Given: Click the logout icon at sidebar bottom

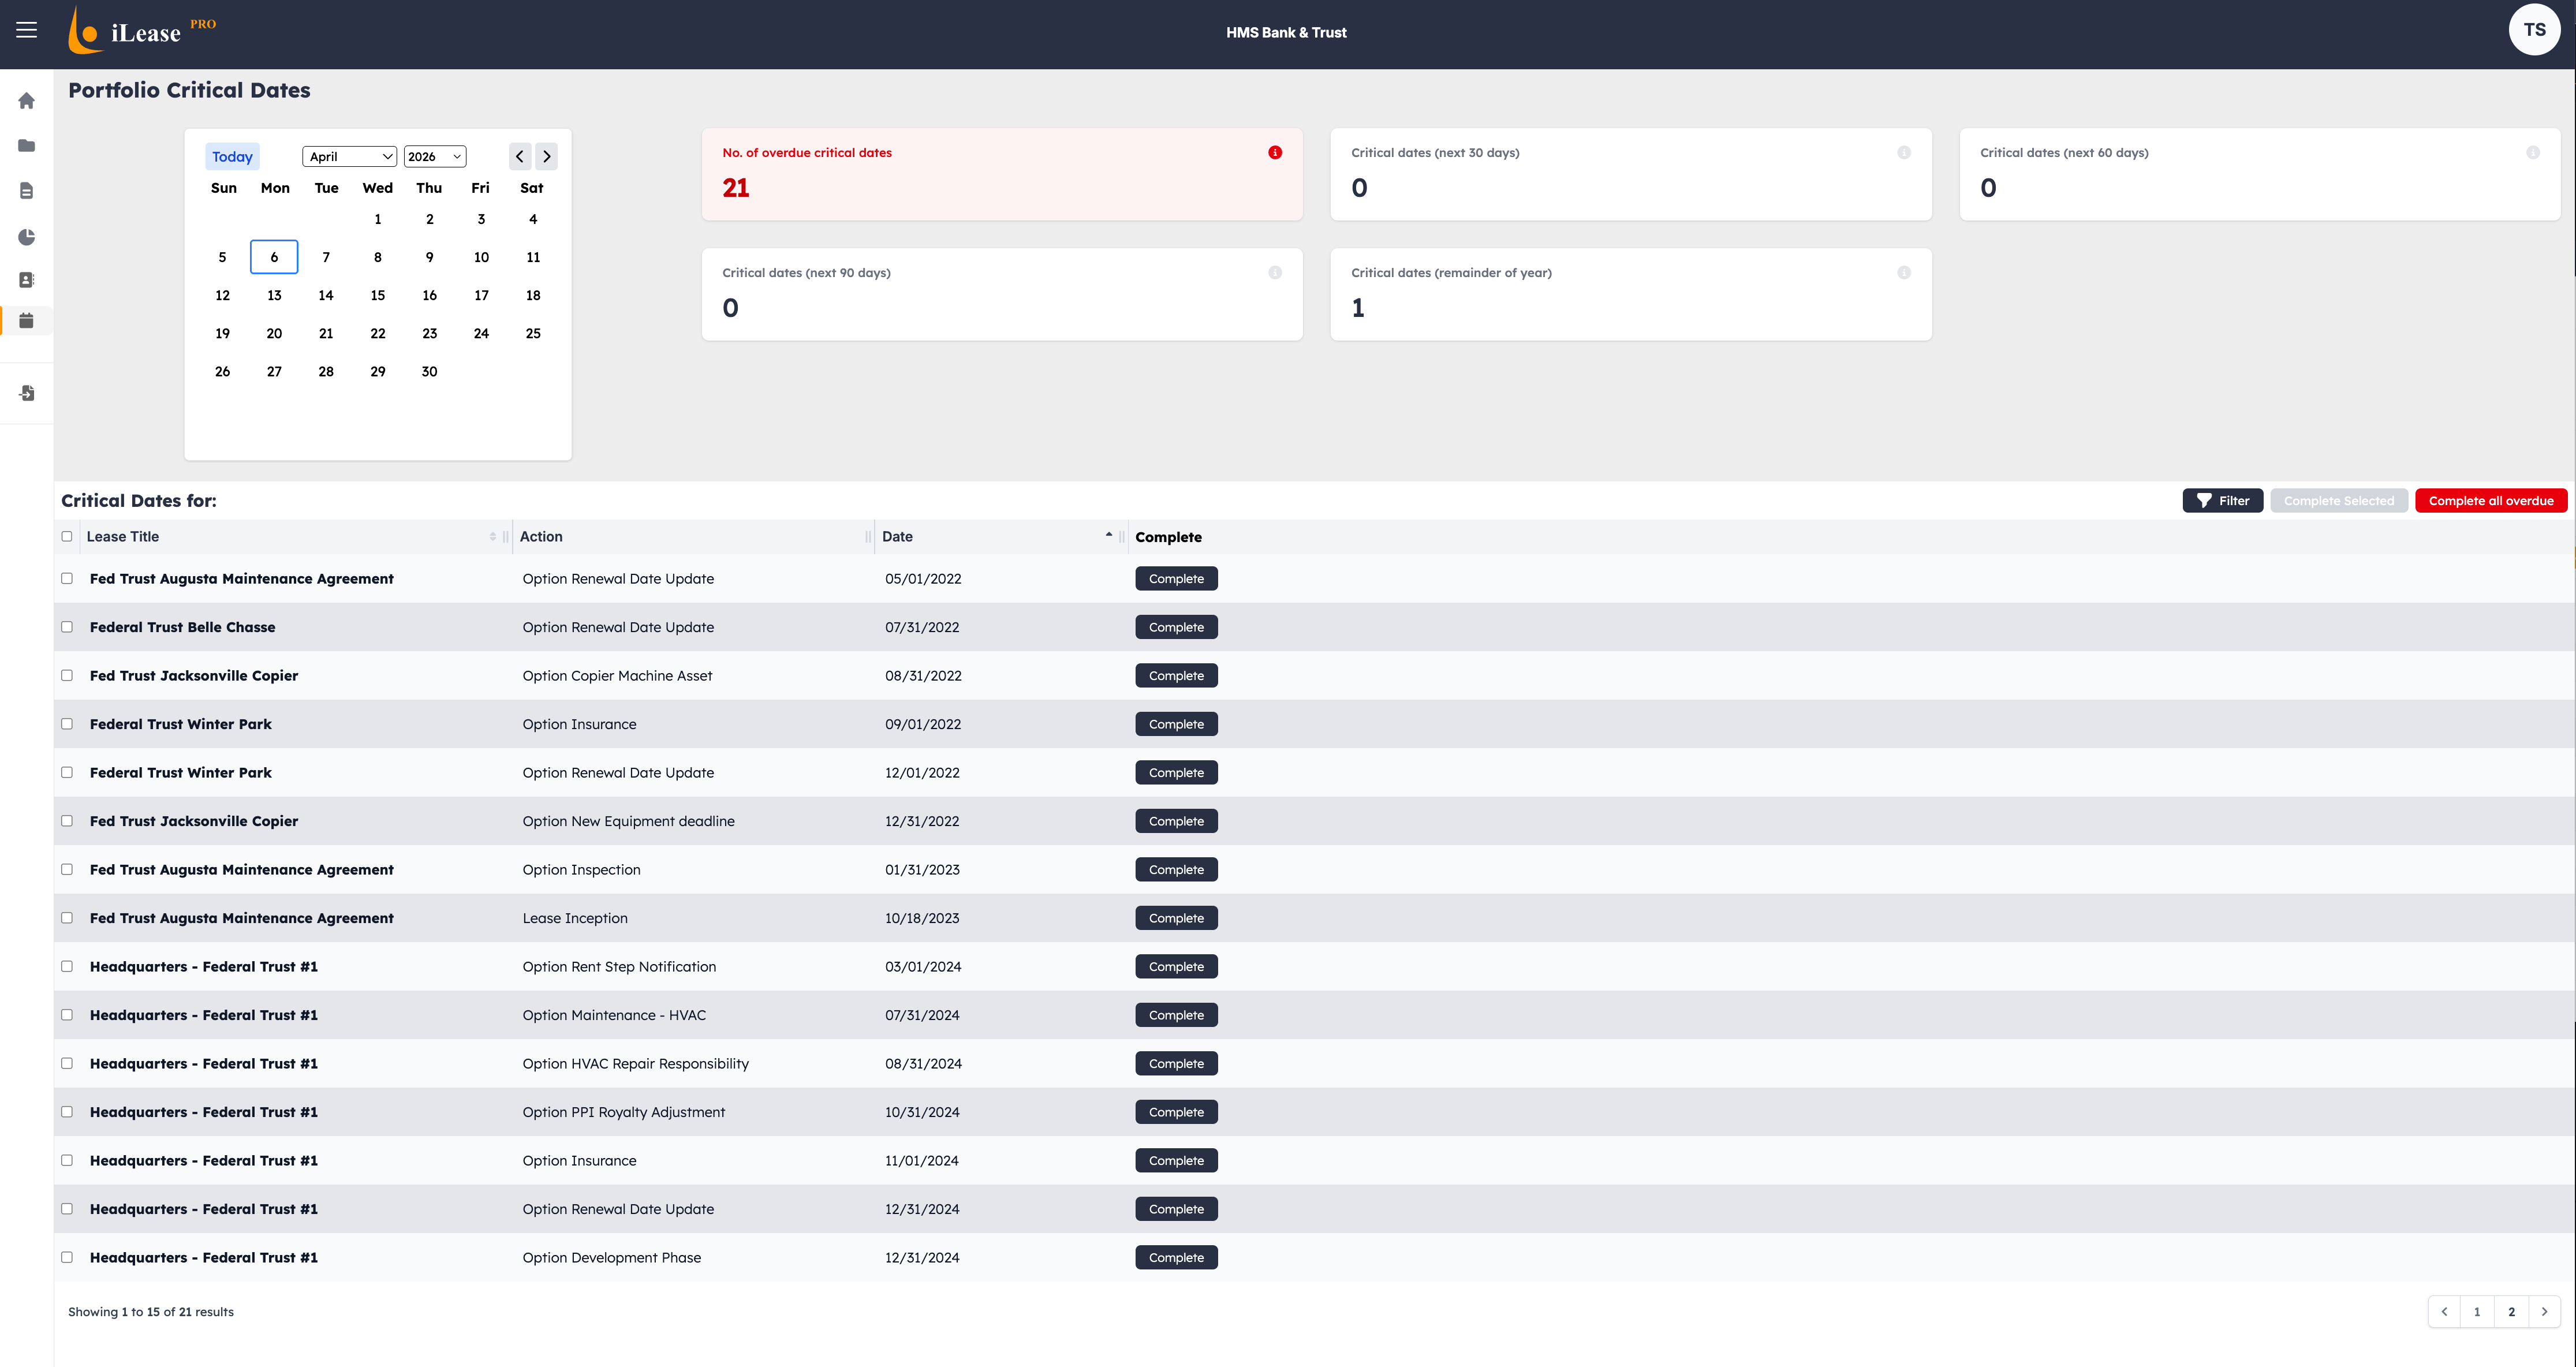Looking at the screenshot, I should [26, 393].
